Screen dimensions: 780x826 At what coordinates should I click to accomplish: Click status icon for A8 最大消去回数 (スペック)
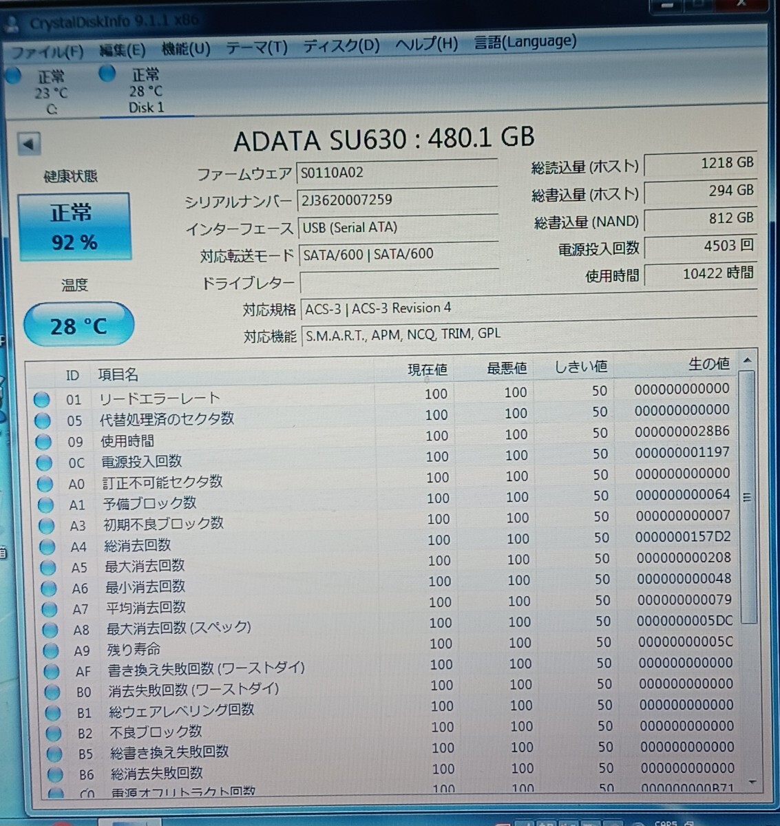(49, 630)
